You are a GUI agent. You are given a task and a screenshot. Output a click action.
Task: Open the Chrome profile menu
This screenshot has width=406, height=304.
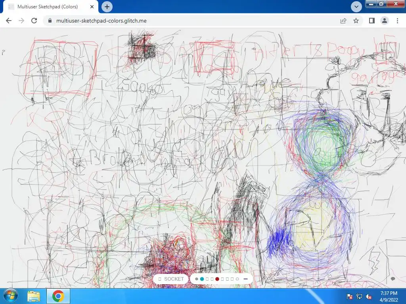[x=385, y=21]
